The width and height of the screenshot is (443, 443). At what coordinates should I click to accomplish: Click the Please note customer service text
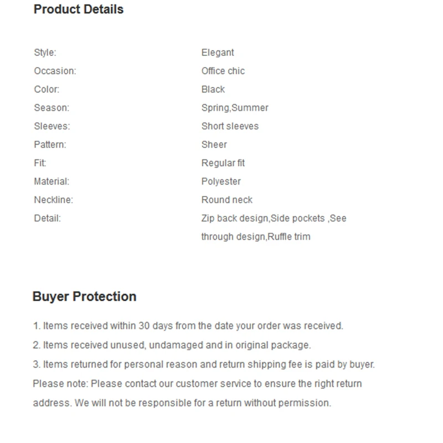198,384
